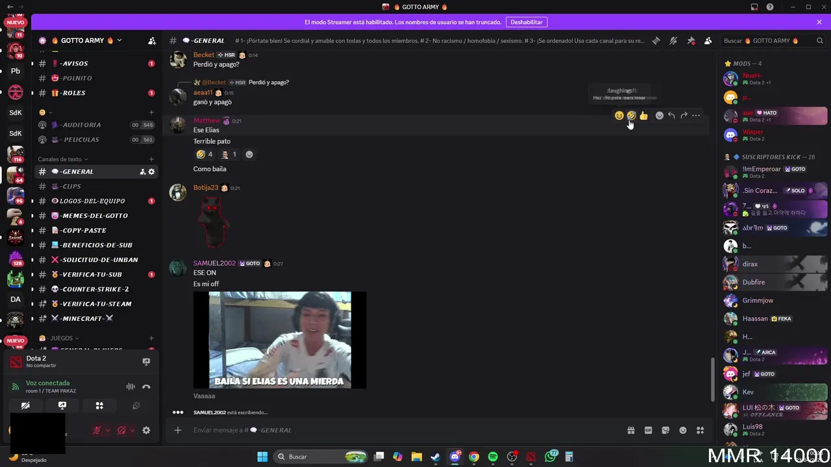Click reply arrow on Matthew's message
Viewport: 831px width, 467px height.
671,115
